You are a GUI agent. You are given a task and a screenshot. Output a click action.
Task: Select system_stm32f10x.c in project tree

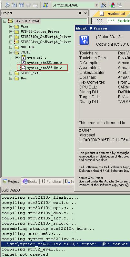pyautogui.click(x=45, y=68)
